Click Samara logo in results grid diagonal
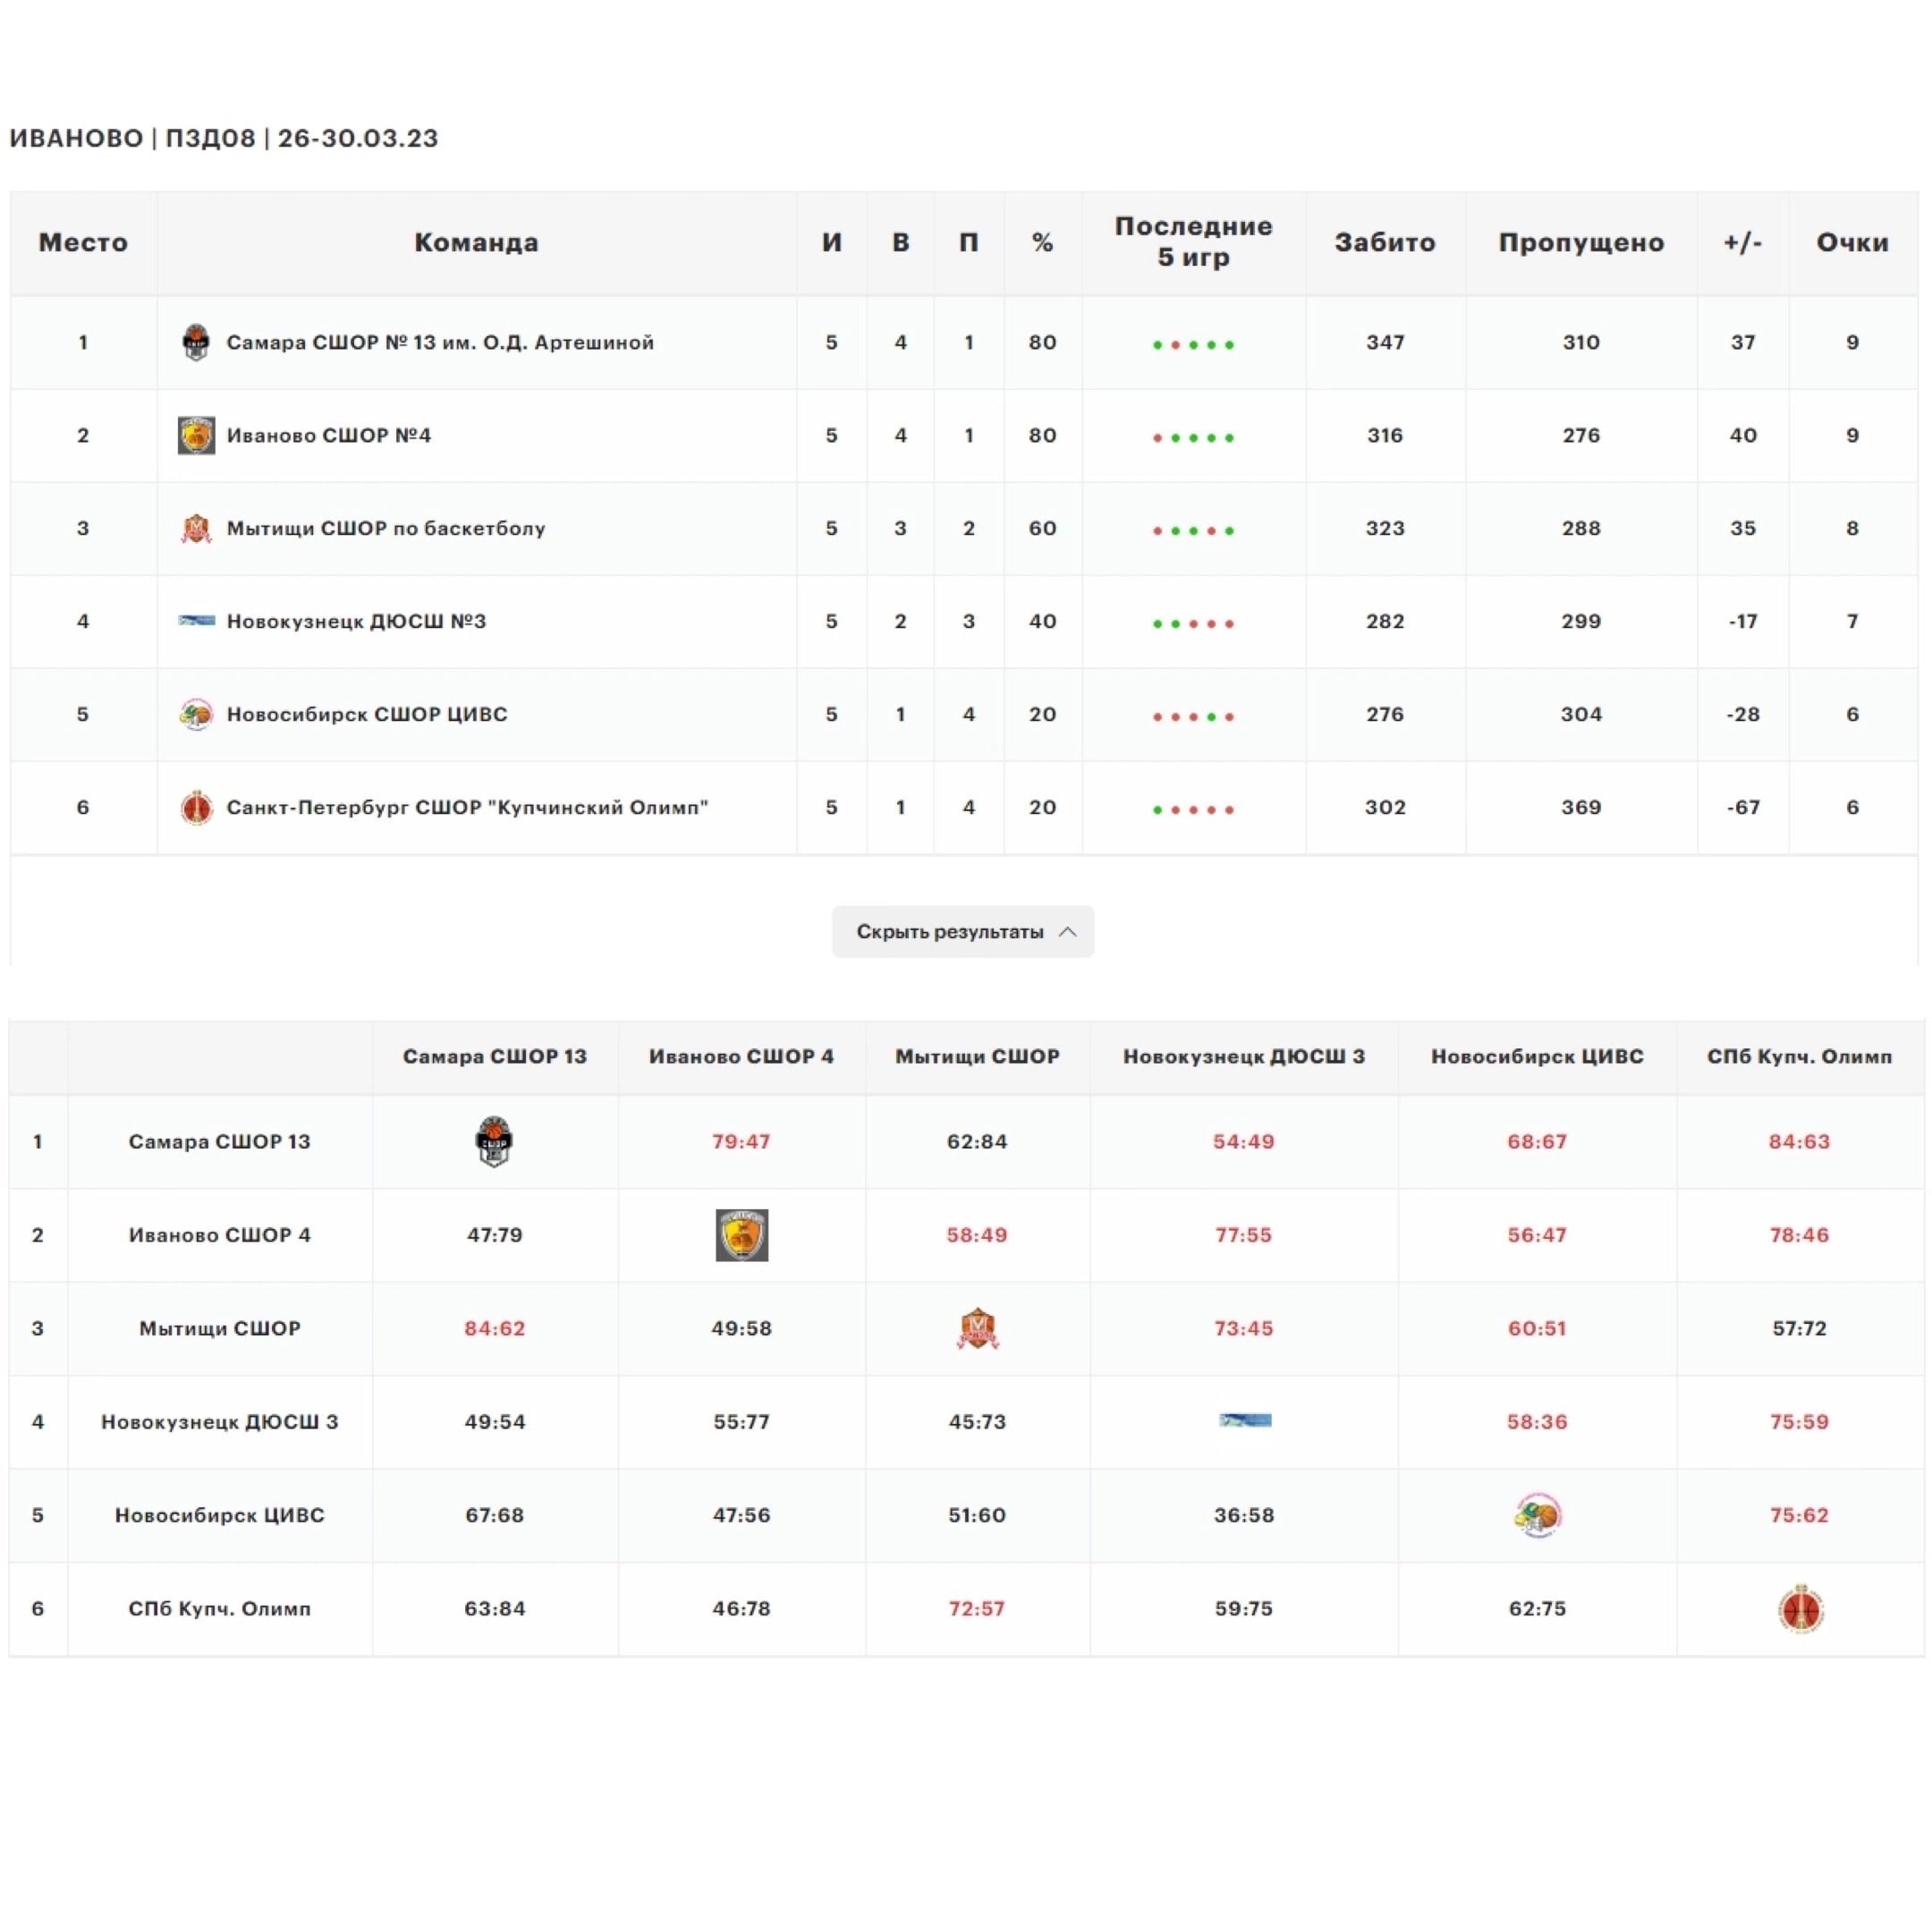This screenshot has height=1932, width=1932. [494, 1142]
